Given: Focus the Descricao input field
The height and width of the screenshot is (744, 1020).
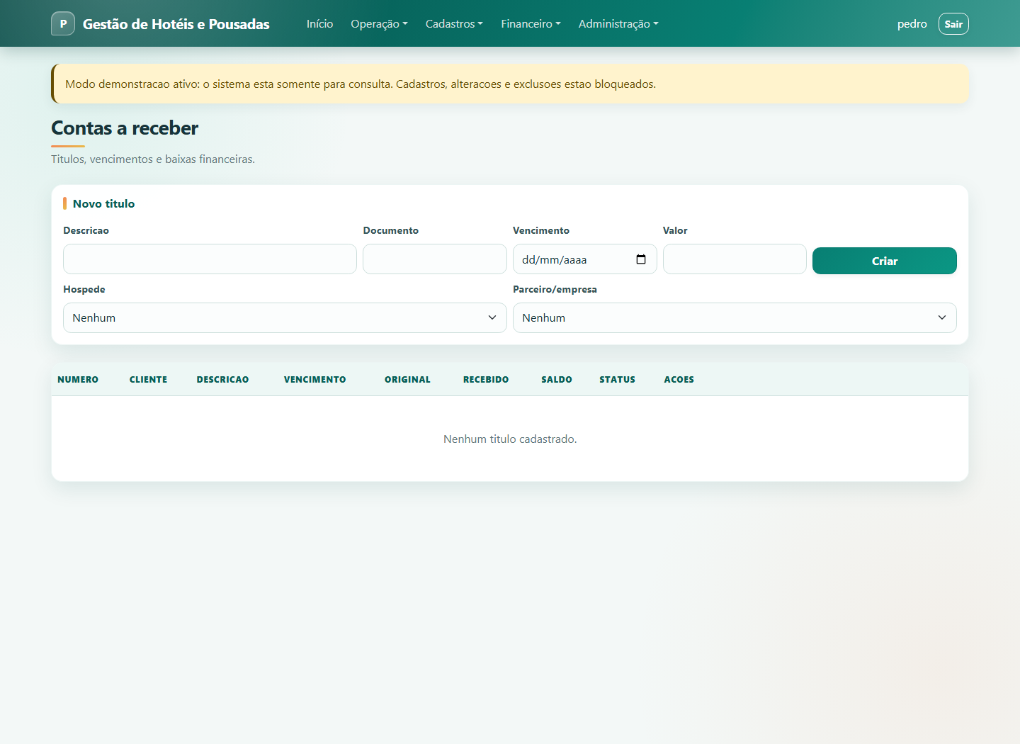Looking at the screenshot, I should [x=210, y=259].
